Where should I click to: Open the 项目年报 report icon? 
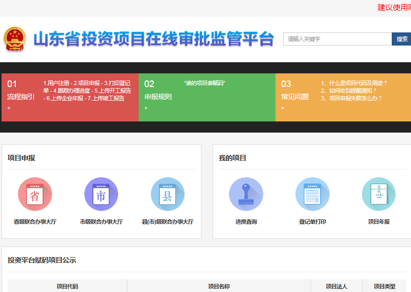(379, 194)
